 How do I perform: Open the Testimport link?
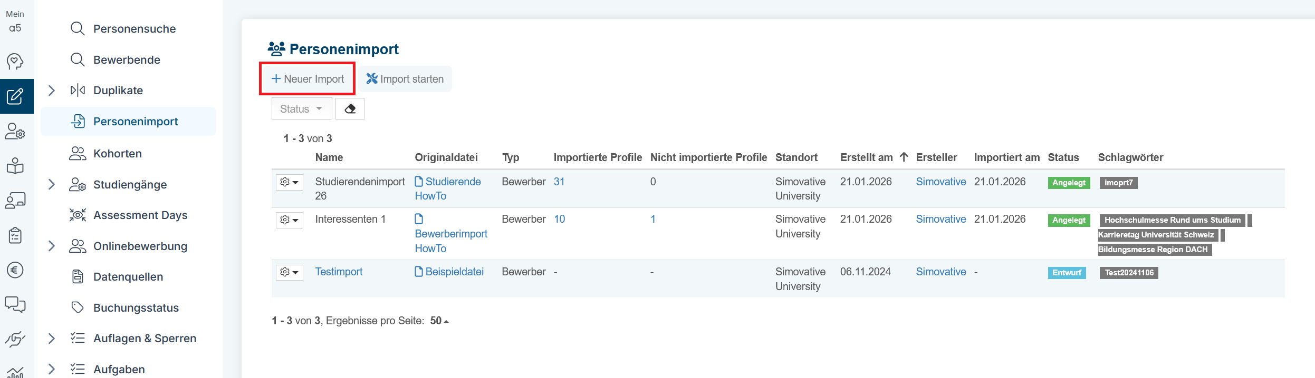(x=339, y=272)
